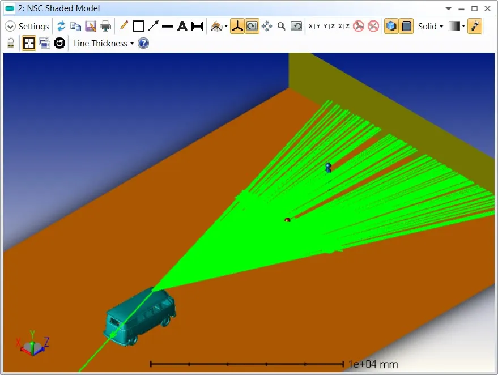Click the Copy to clipboard icon
The image size is (498, 375).
tap(76, 27)
